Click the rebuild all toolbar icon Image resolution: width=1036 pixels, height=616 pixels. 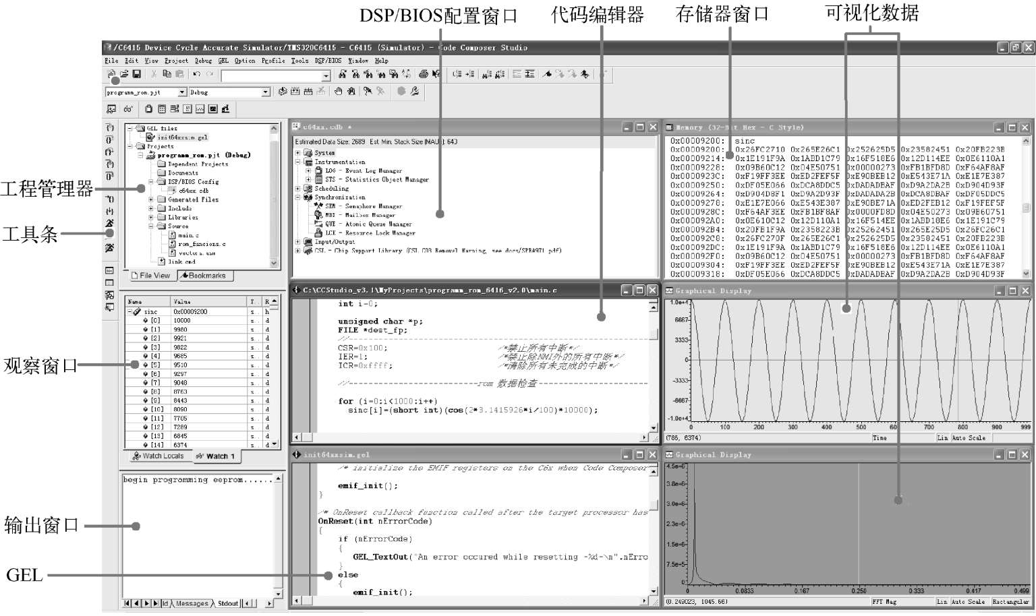pyautogui.click(x=308, y=92)
